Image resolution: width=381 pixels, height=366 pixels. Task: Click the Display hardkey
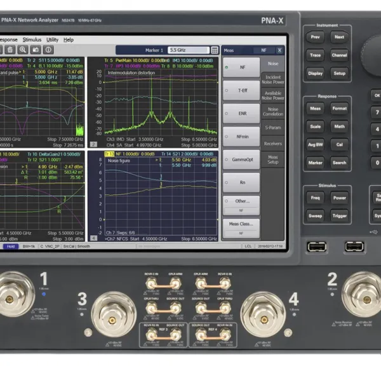[315, 74]
